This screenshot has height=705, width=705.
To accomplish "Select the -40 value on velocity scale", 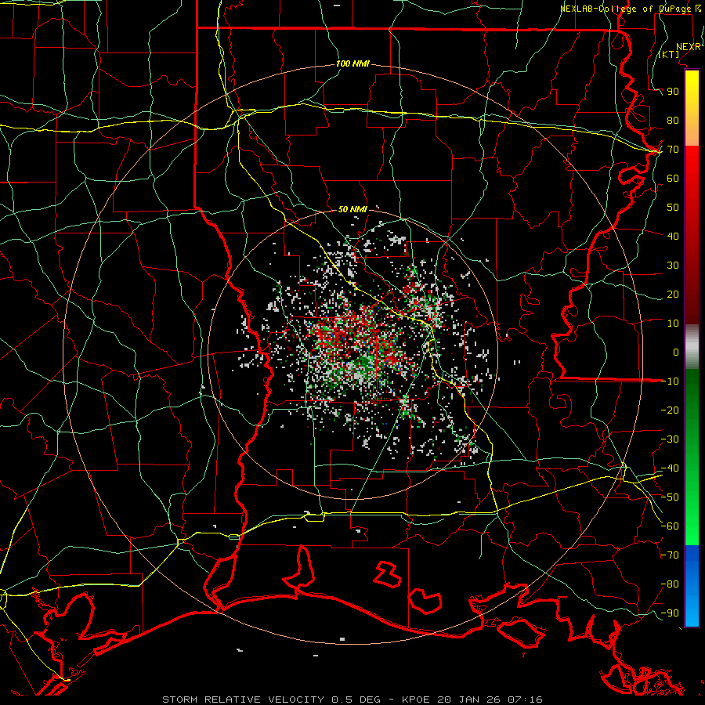I will [x=670, y=468].
